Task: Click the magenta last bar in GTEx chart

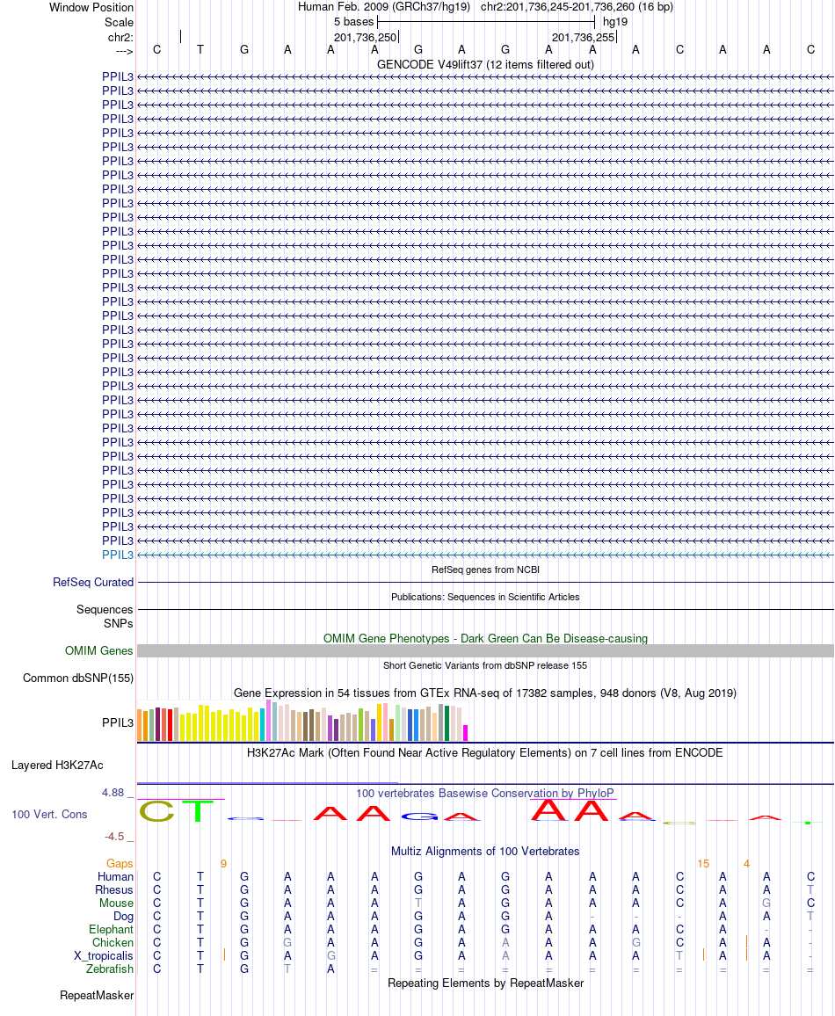Action: (465, 734)
